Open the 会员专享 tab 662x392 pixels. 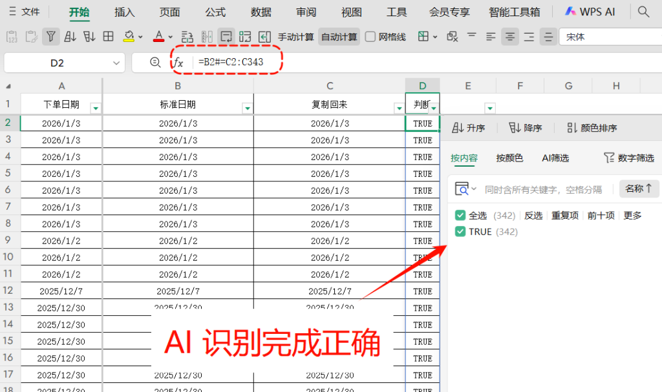[x=449, y=12]
